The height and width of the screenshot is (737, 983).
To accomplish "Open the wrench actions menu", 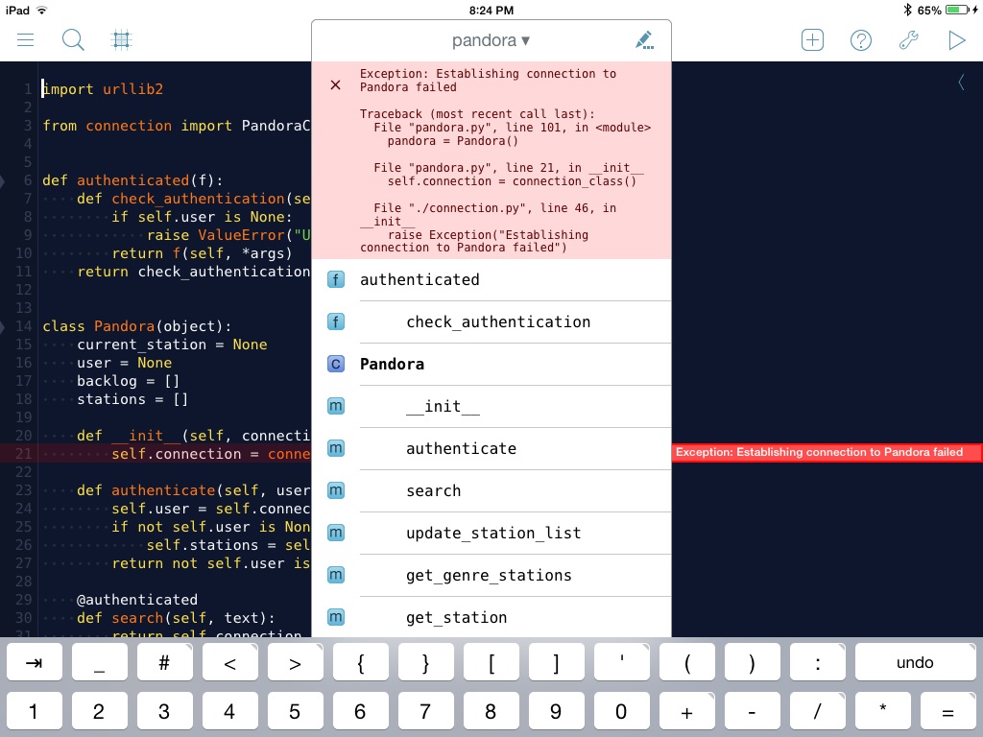I will pyautogui.click(x=909, y=40).
